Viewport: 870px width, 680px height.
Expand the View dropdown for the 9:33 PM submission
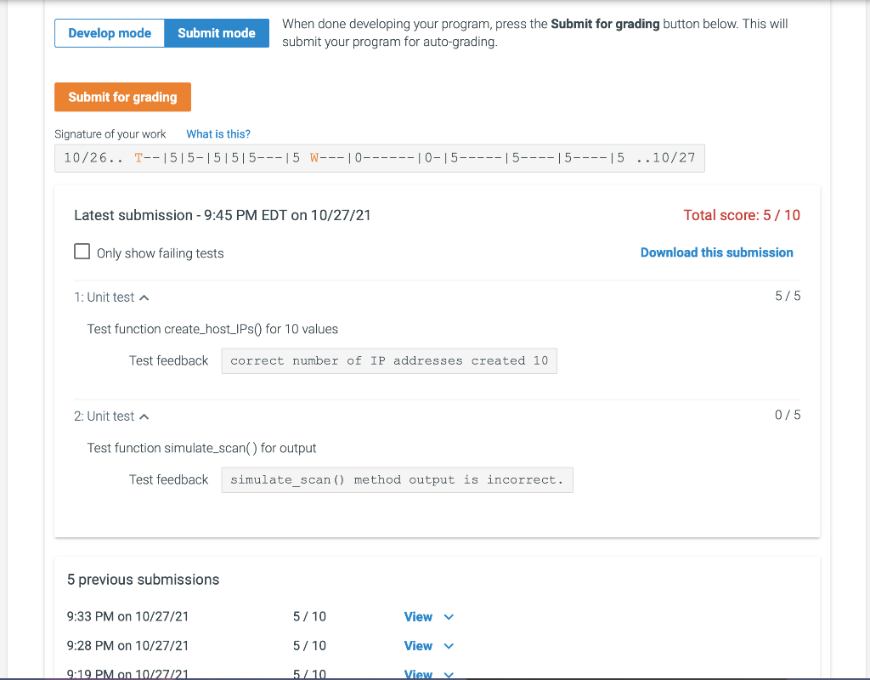pyautogui.click(x=449, y=616)
